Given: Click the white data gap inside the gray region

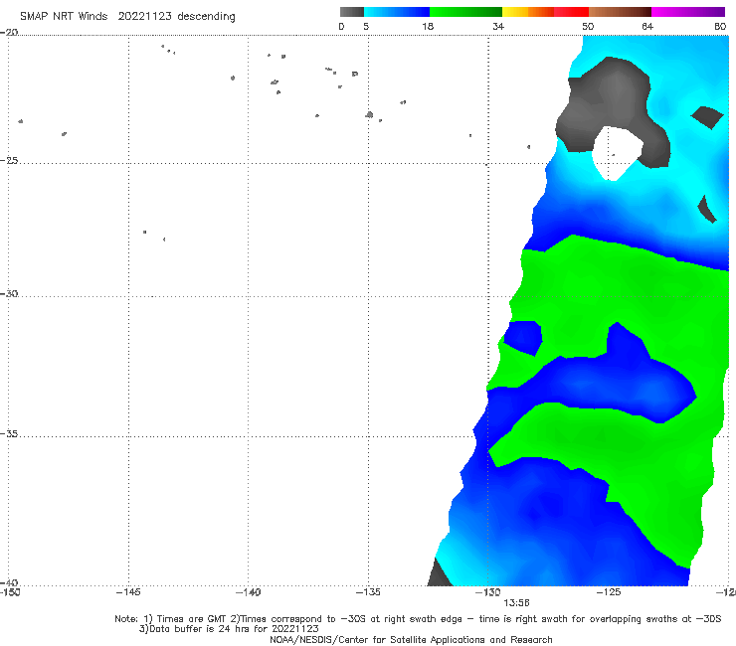Looking at the screenshot, I should pyautogui.click(x=615, y=152).
